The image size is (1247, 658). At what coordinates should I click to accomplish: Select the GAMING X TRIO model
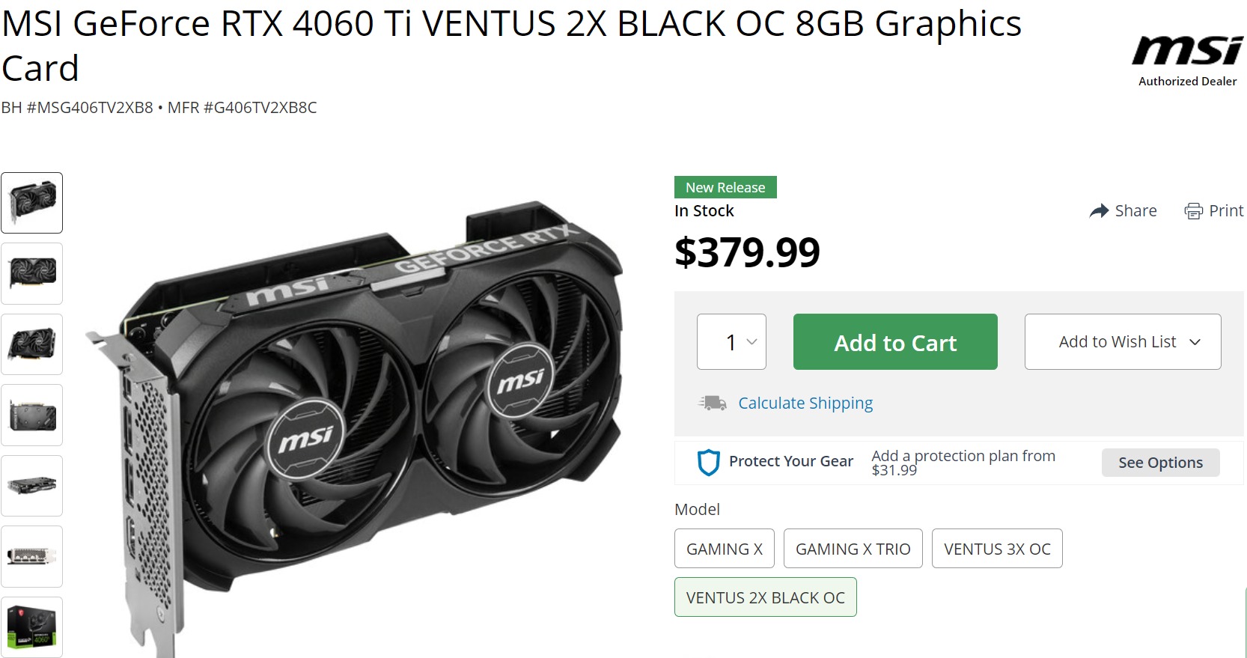pos(853,549)
